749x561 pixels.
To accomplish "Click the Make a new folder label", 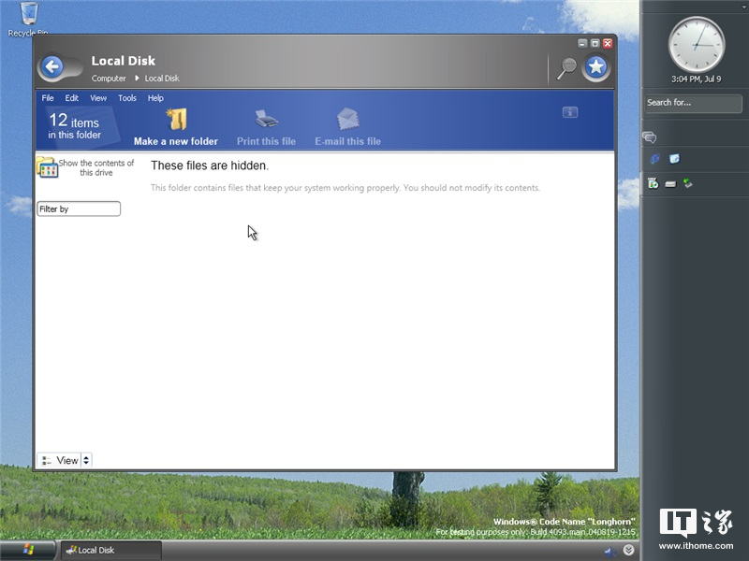I will pos(176,141).
